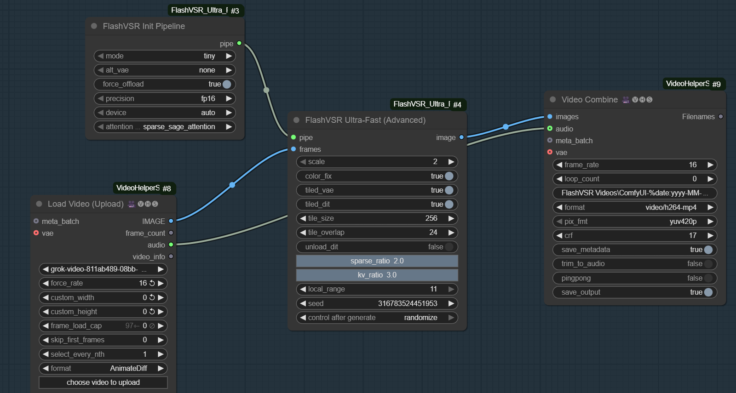
Task: Click the filename prefix text field
Action: 634,193
